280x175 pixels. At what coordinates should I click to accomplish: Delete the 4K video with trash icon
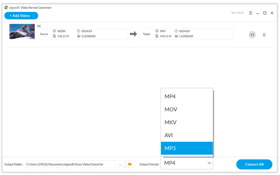pyautogui.click(x=264, y=35)
